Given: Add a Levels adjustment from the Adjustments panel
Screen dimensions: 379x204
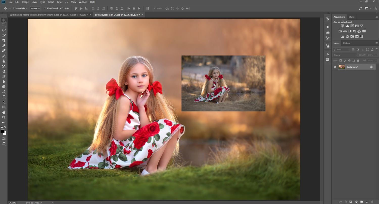Looking at the screenshot, I should pos(347,26).
